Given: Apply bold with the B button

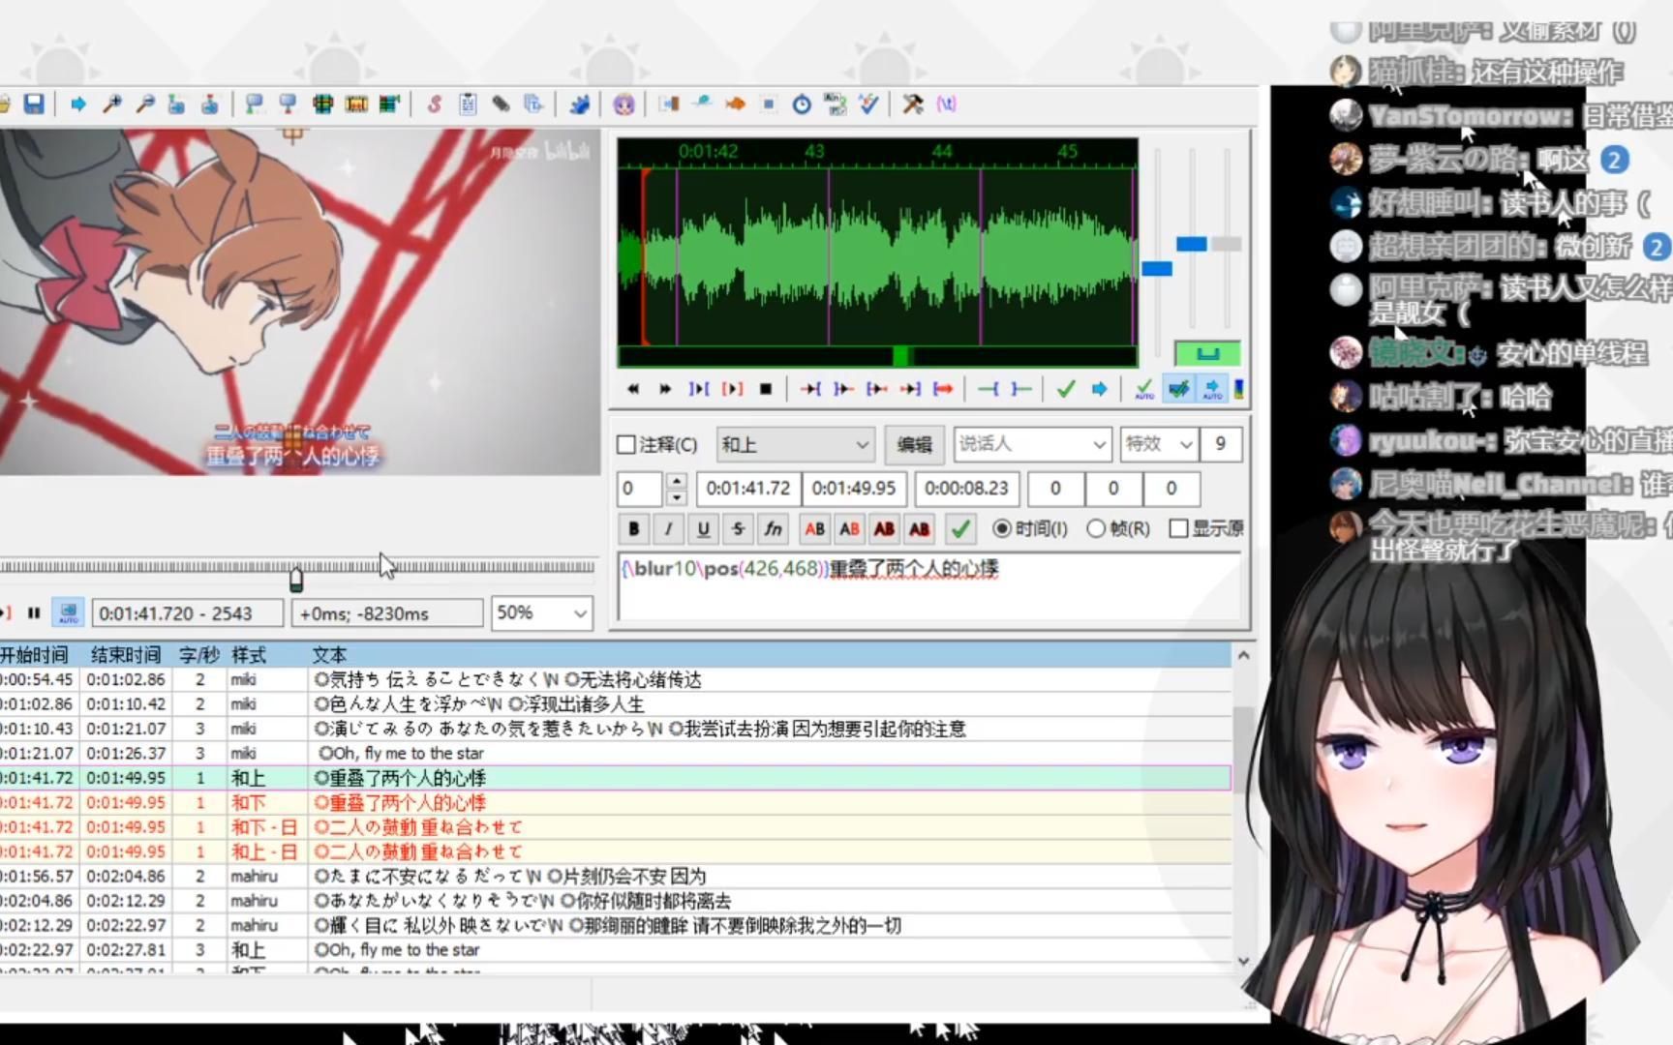Looking at the screenshot, I should [633, 528].
